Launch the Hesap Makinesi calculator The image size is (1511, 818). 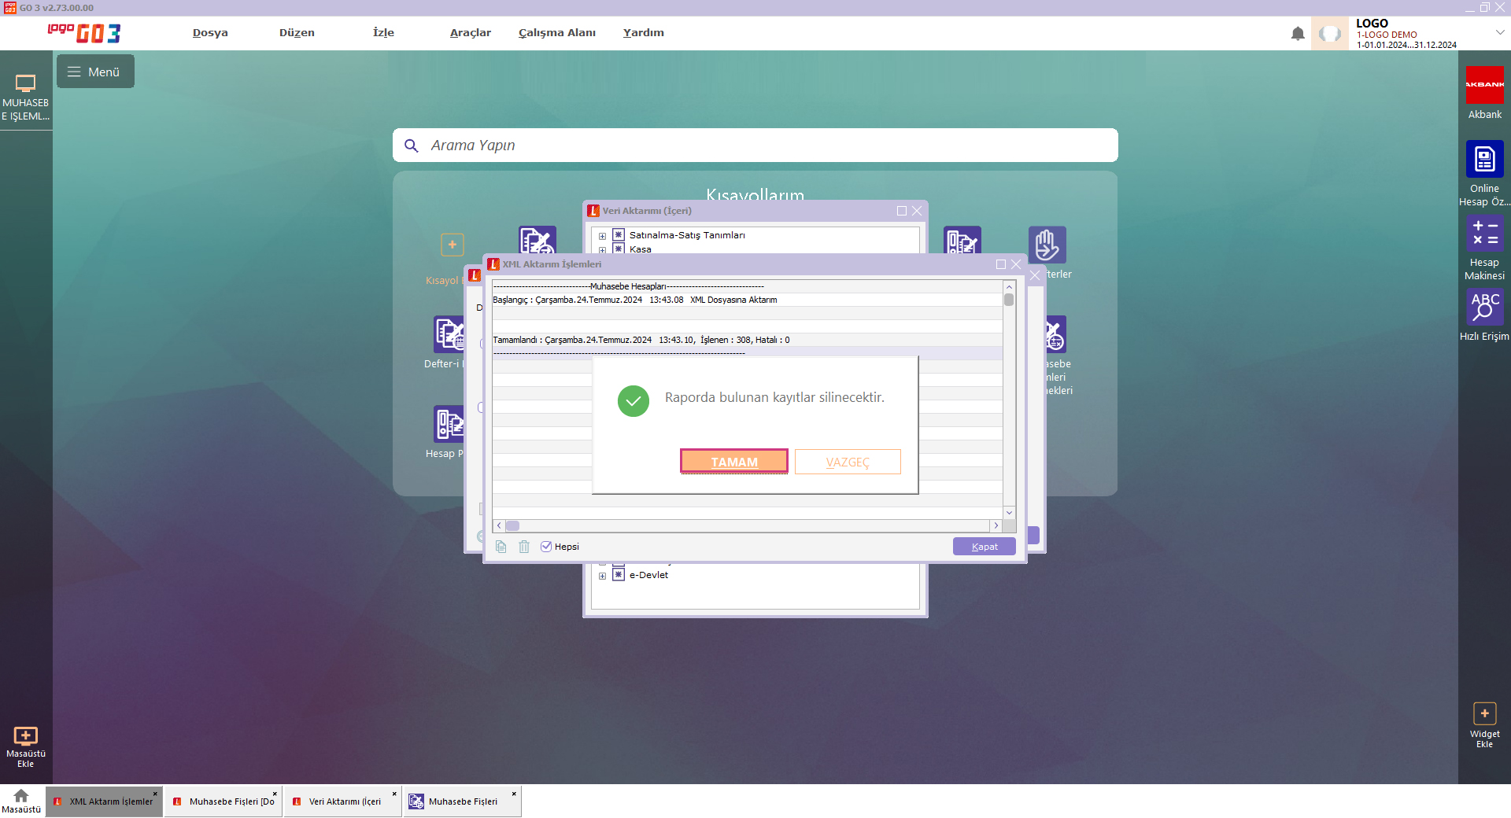pyautogui.click(x=1484, y=234)
